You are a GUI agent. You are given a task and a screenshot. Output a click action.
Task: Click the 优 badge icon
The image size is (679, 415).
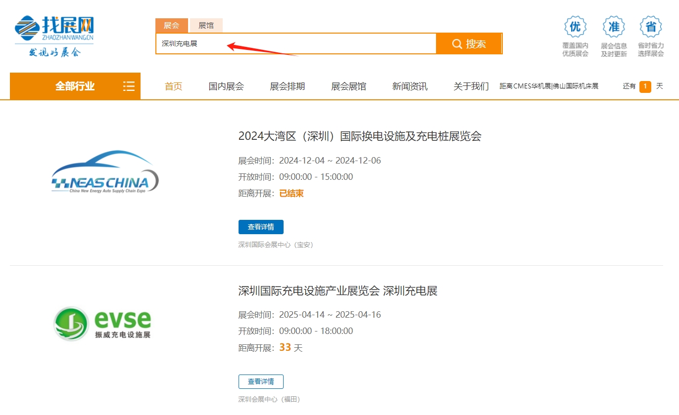click(x=575, y=27)
